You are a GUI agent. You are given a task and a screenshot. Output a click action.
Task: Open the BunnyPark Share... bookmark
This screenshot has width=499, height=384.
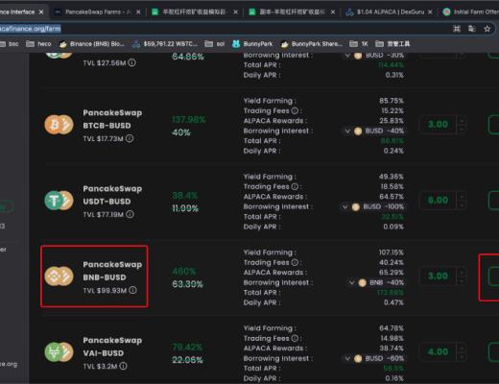[312, 44]
